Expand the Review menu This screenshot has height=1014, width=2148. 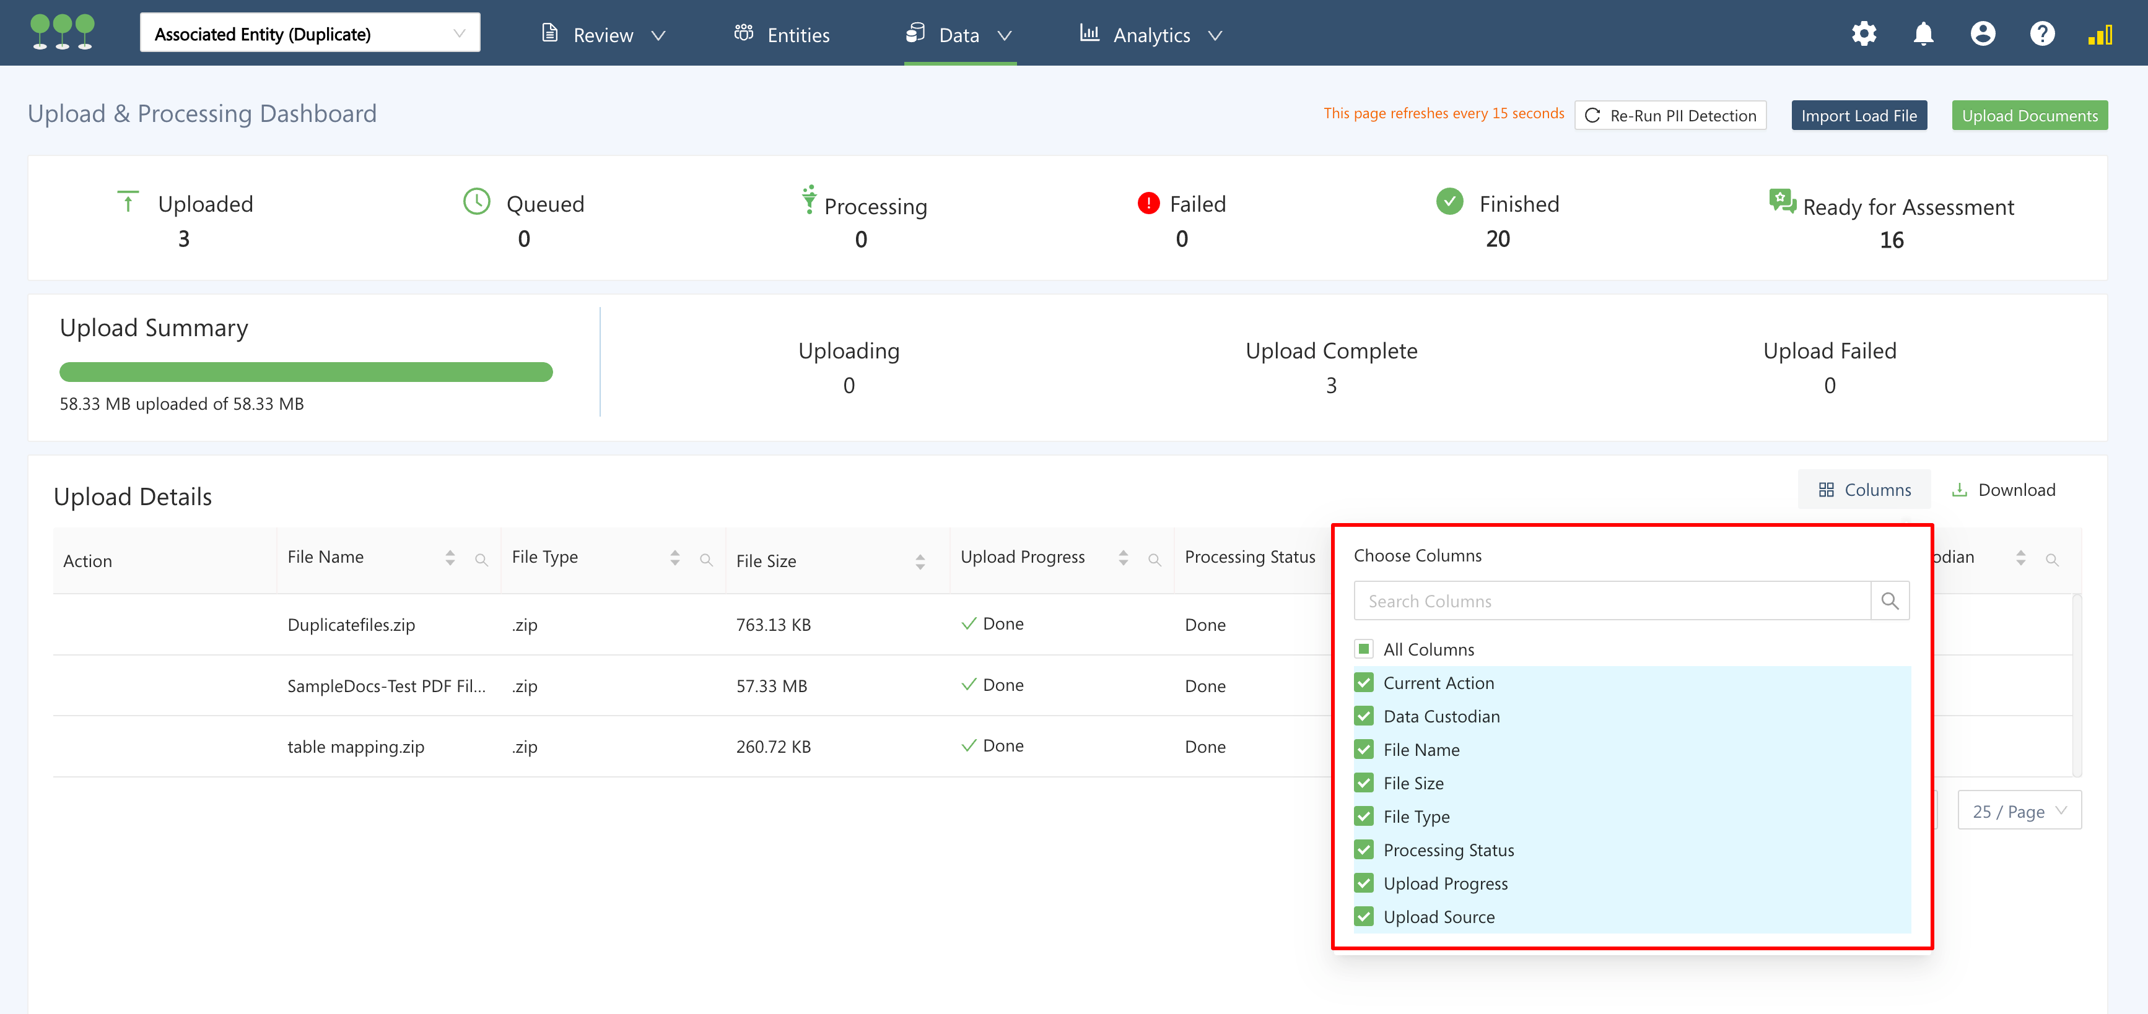pos(603,35)
